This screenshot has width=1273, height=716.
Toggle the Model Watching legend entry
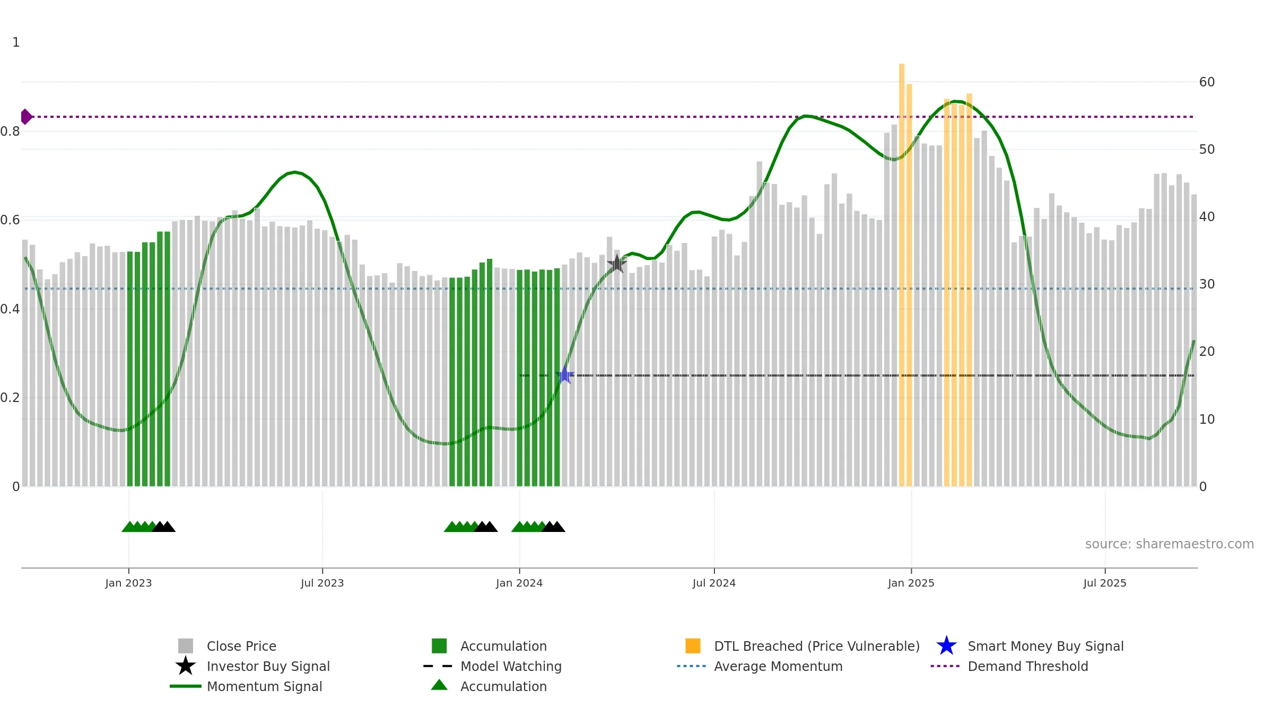pyautogui.click(x=492, y=666)
